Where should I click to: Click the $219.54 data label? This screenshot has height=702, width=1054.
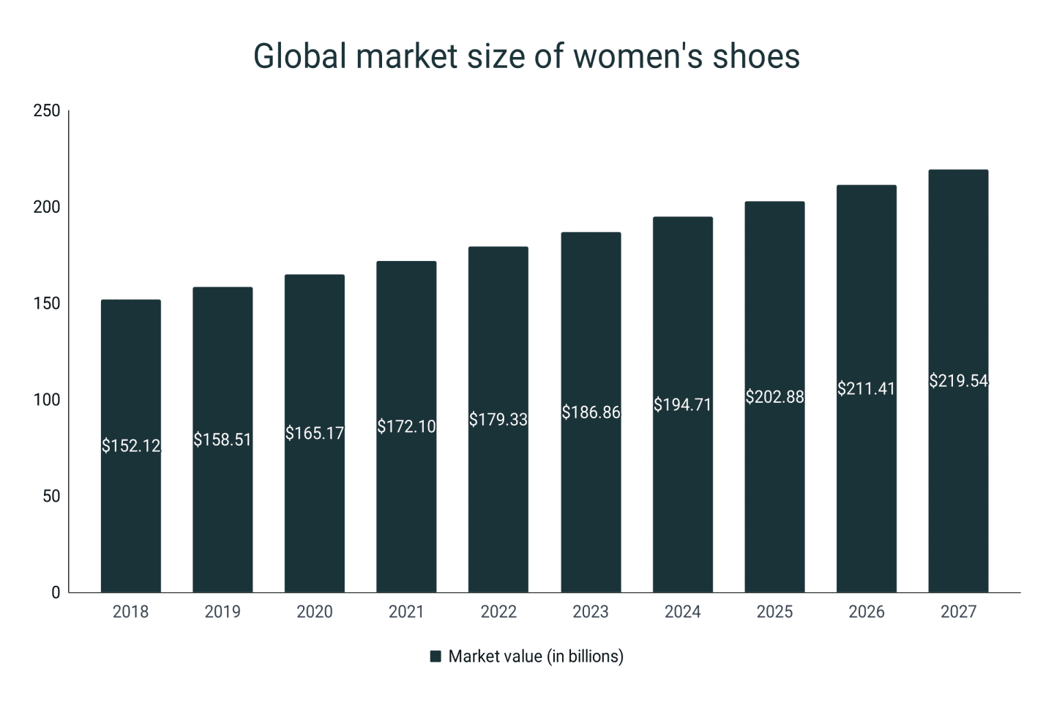click(x=957, y=380)
